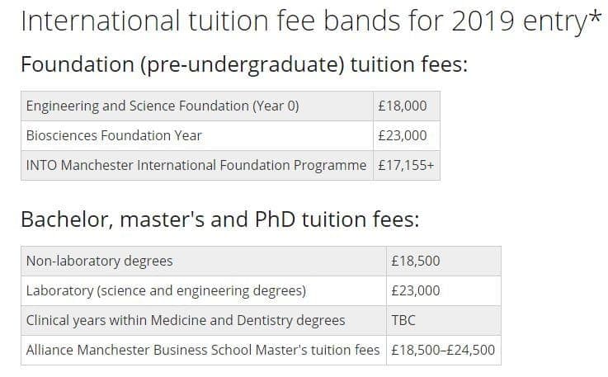Select the 'Alliance Manchester Business School Master's' cell
608x377 pixels.
[202, 350]
